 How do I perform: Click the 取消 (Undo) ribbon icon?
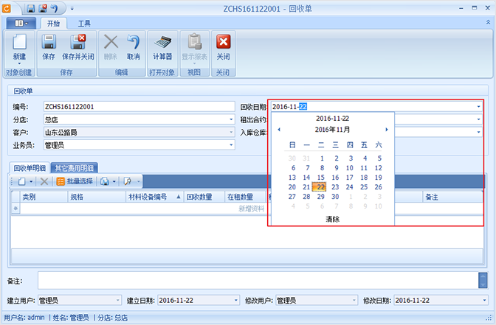(133, 46)
